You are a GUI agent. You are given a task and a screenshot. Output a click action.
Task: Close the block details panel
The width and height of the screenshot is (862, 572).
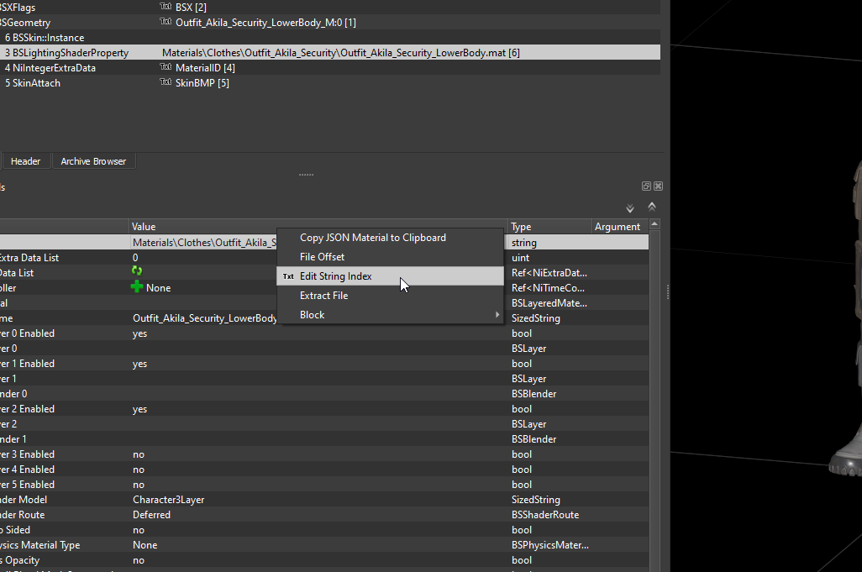[658, 186]
